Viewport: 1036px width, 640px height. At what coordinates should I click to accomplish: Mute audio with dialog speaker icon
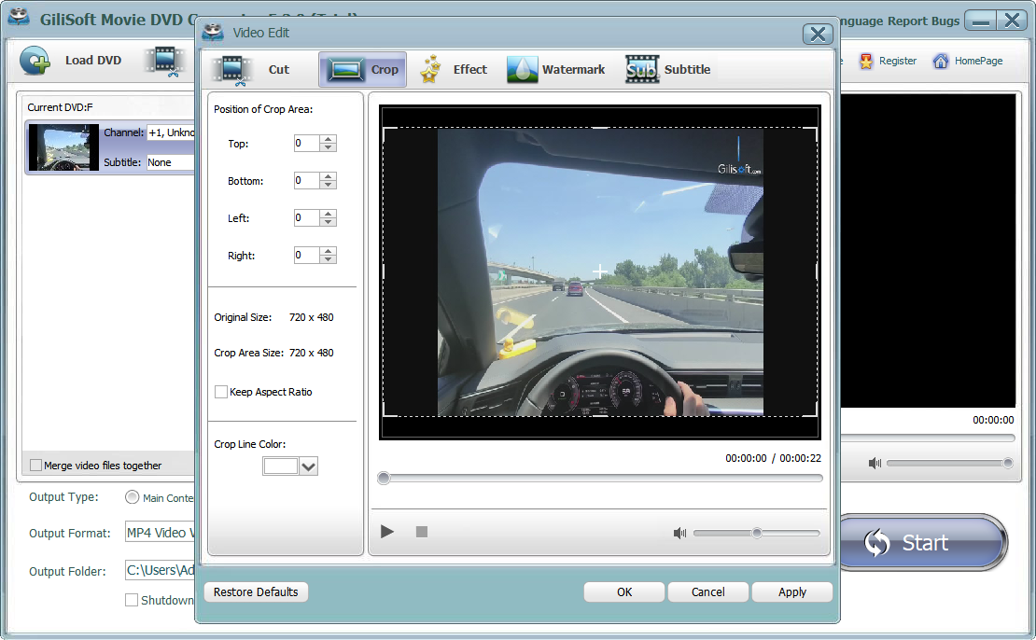(x=679, y=533)
